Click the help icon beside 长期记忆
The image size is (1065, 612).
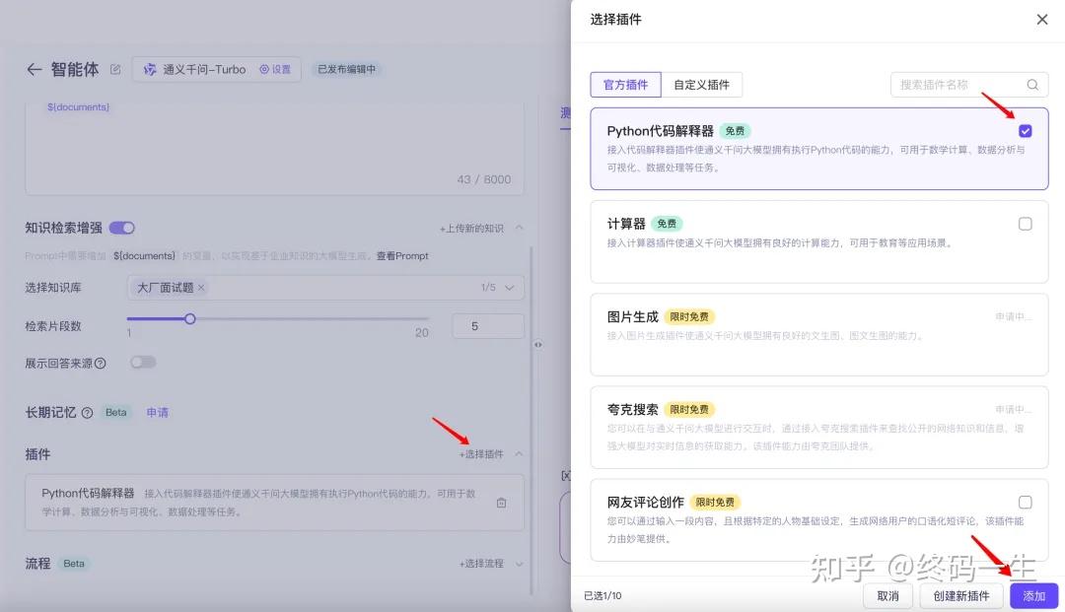click(87, 413)
